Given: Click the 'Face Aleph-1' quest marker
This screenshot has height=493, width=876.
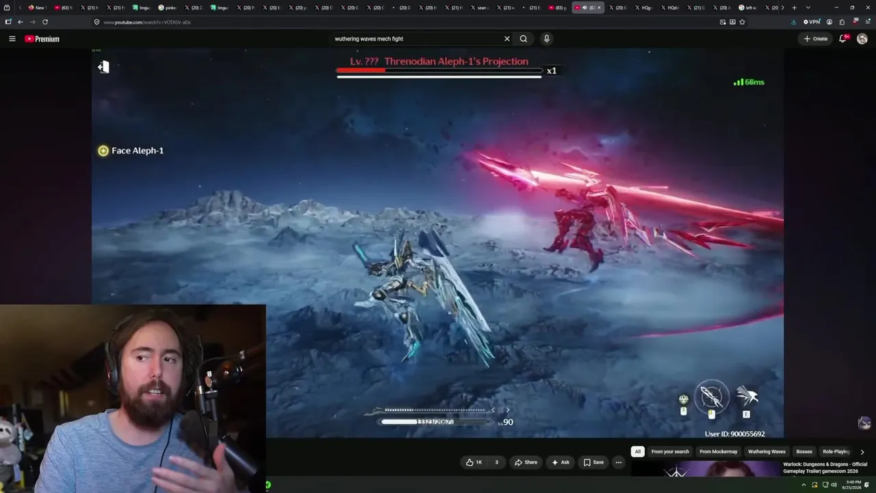Looking at the screenshot, I should click(131, 151).
